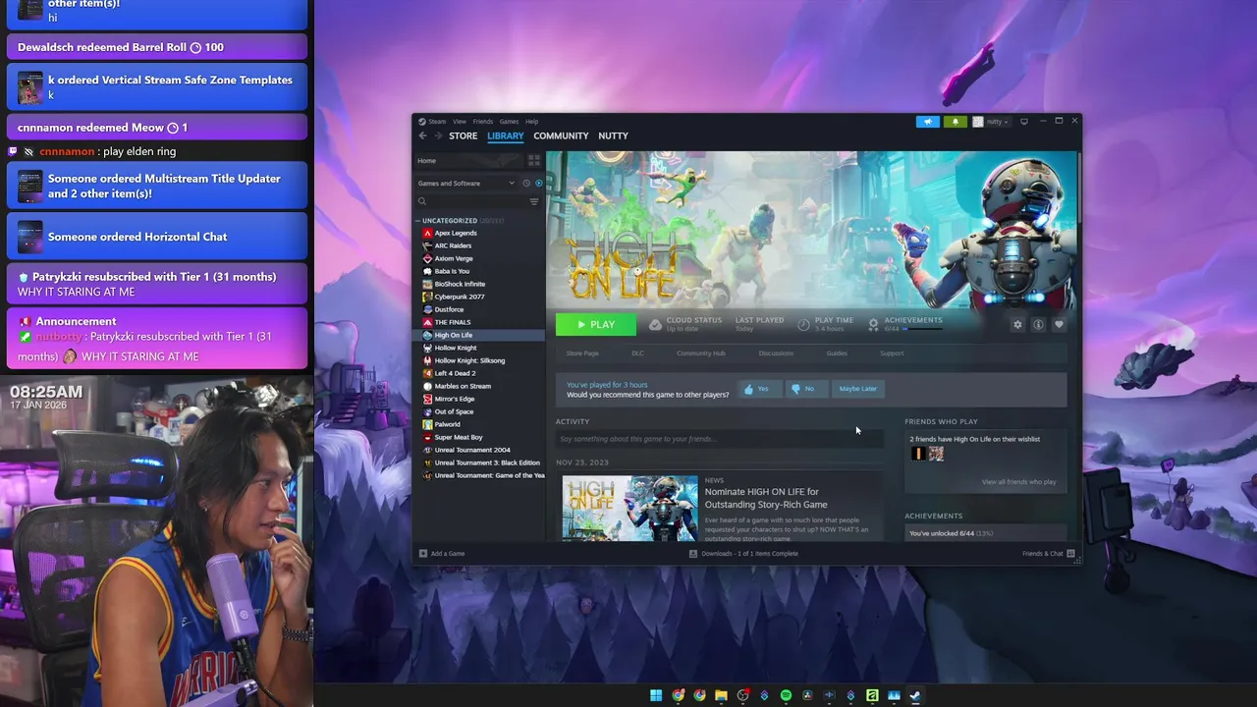Image resolution: width=1257 pixels, height=707 pixels.
Task: Click the cloud status icon
Action: [x=655, y=324]
